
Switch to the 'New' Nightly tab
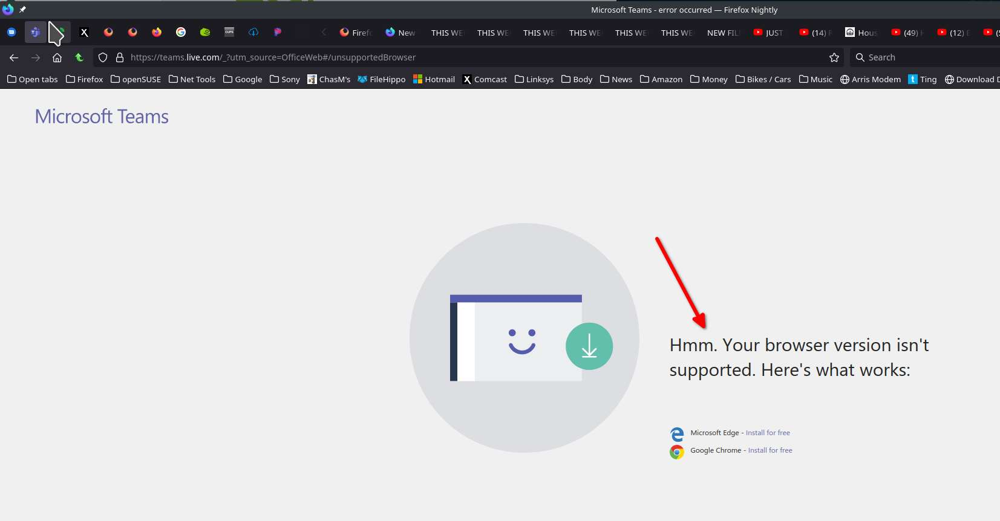401,33
